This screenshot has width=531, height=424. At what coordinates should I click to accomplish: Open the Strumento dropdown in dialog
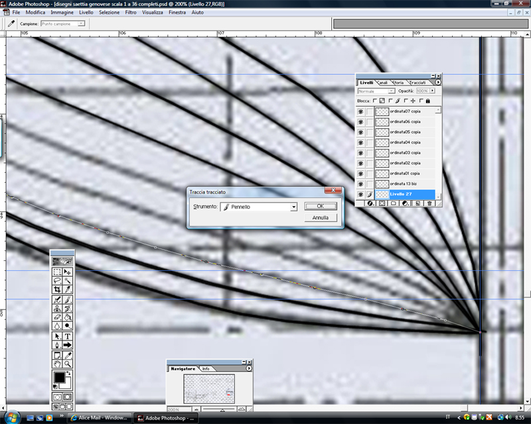[x=293, y=207]
